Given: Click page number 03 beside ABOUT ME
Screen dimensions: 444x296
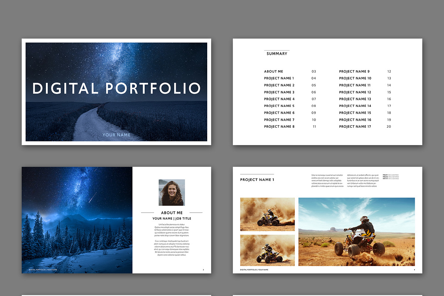Looking at the screenshot, I should (x=314, y=71).
